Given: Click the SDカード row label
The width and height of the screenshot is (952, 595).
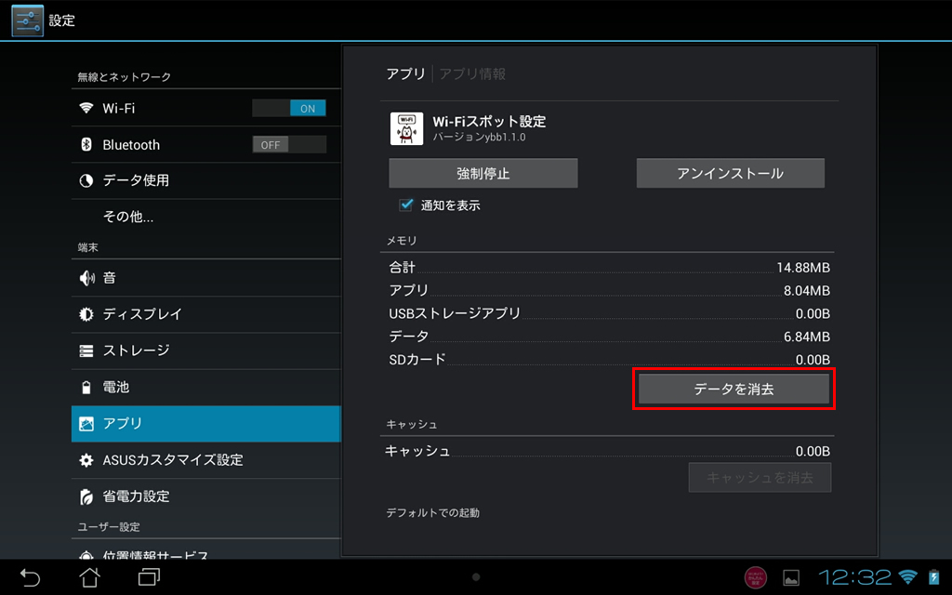Looking at the screenshot, I should (417, 360).
